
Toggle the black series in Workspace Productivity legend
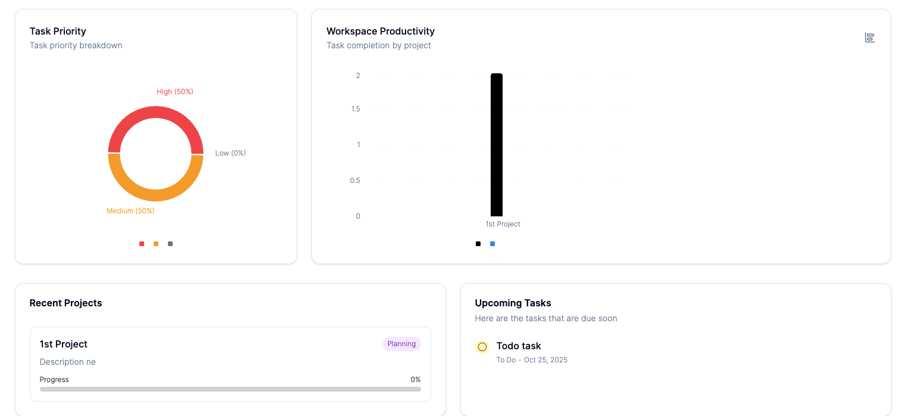pyautogui.click(x=478, y=243)
